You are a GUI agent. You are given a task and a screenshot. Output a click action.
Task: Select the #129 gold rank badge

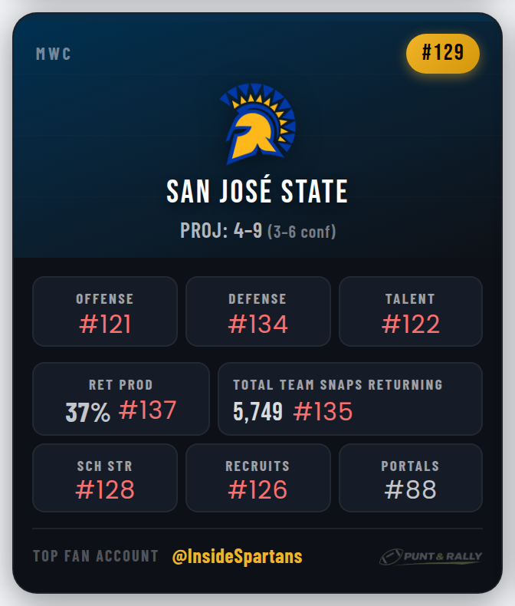point(442,54)
